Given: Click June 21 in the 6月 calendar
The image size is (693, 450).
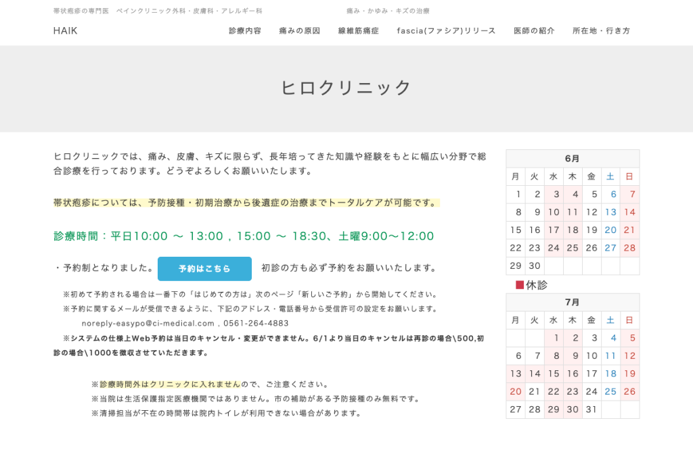Looking at the screenshot, I should click(x=630, y=230).
